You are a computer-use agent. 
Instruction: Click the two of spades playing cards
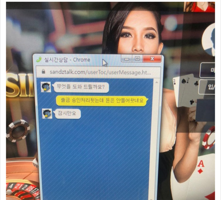(x=186, y=90)
